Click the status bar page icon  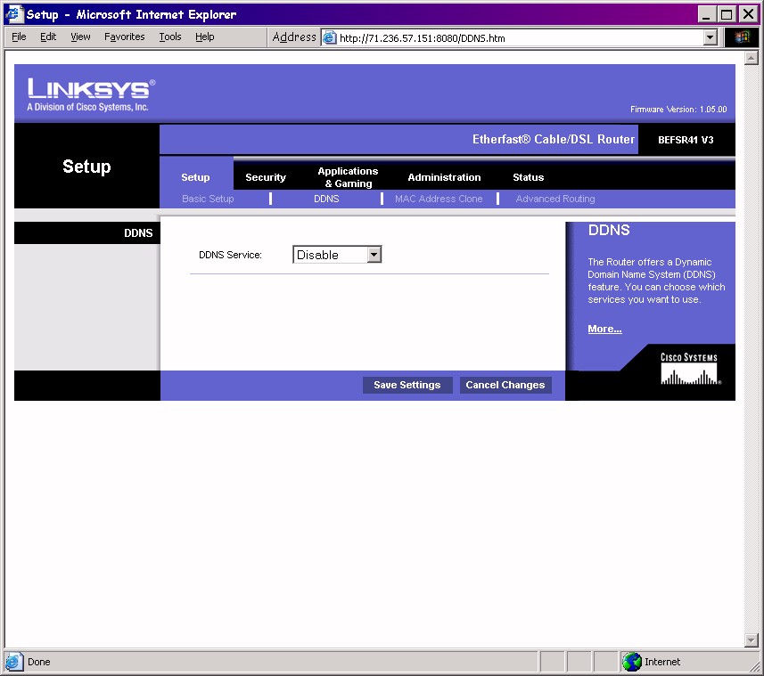(13, 662)
